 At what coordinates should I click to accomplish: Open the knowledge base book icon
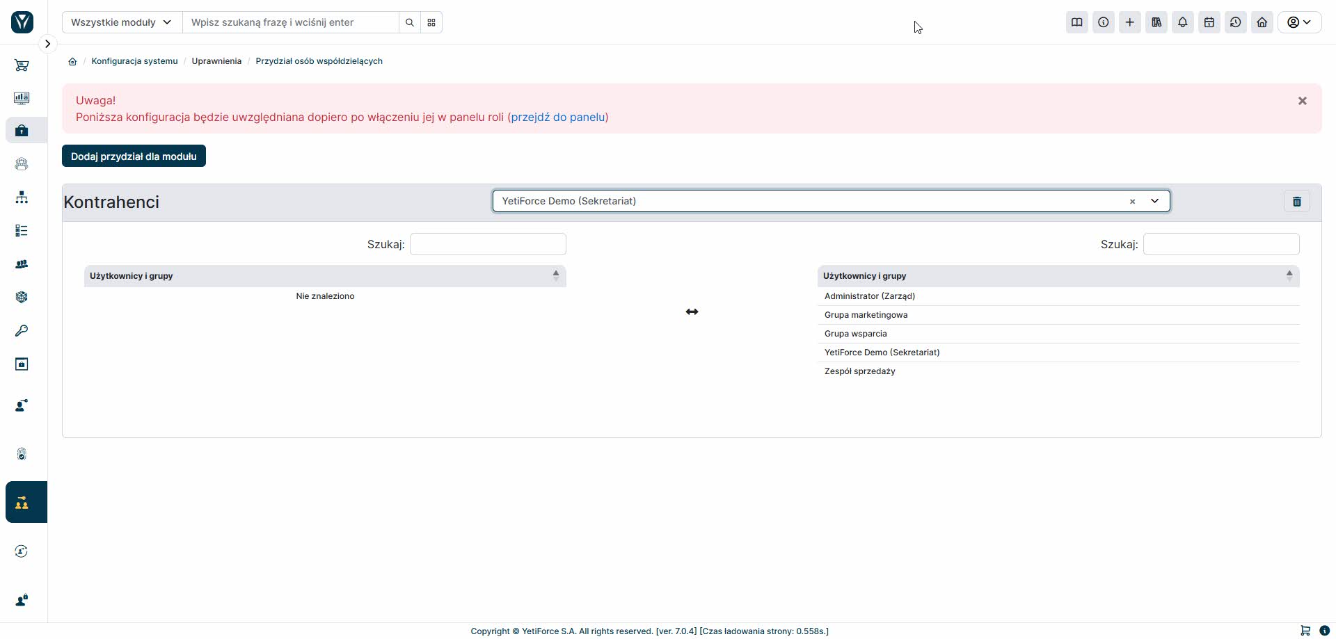1076,22
